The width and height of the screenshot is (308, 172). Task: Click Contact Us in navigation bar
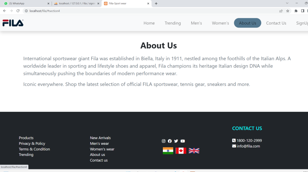coord(276,23)
